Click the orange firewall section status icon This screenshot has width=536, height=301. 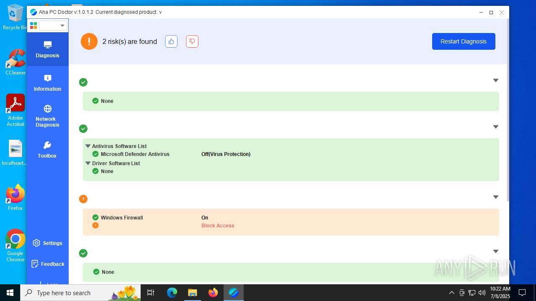point(83,199)
